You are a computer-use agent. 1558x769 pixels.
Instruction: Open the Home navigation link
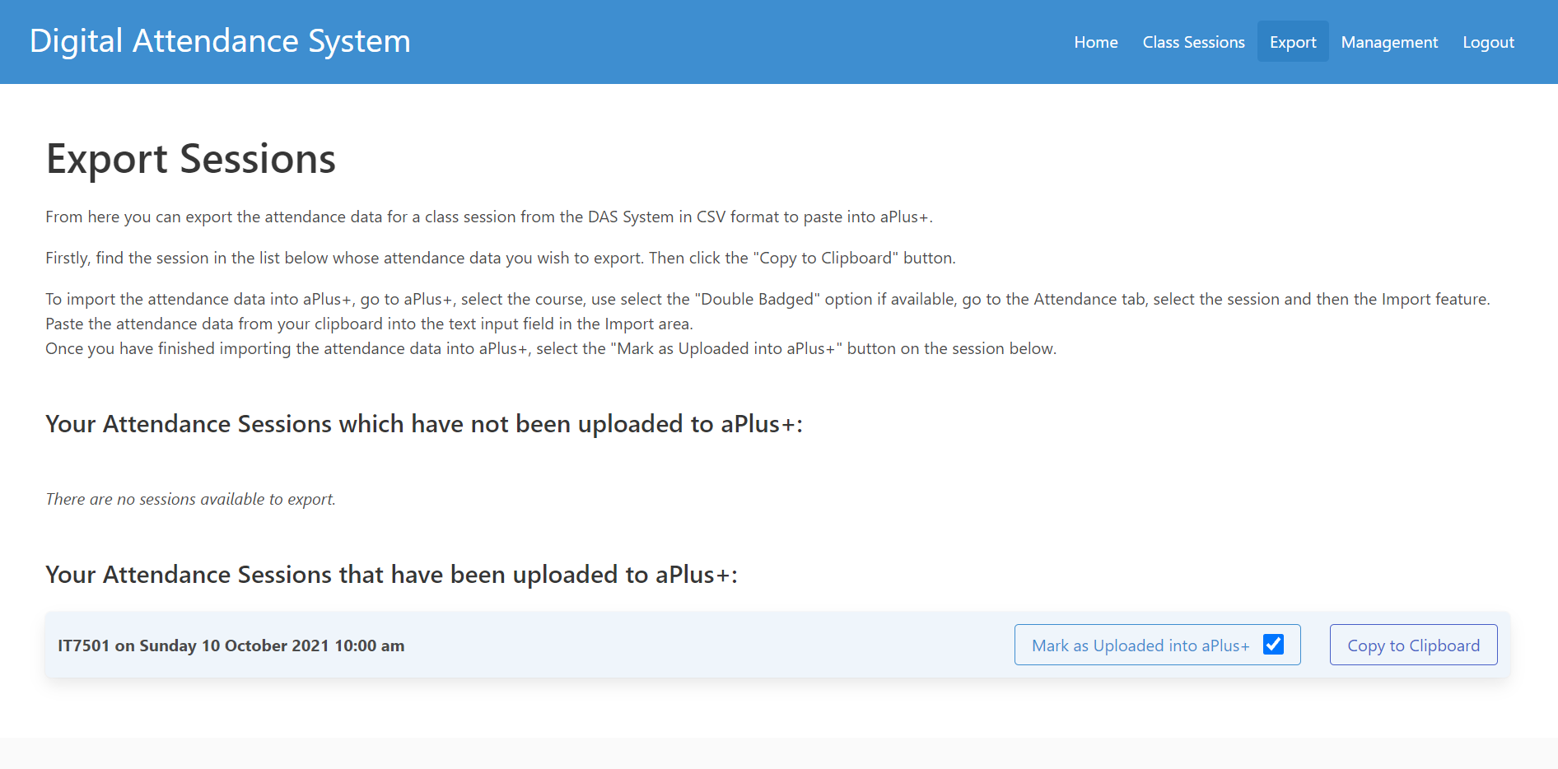click(1095, 42)
